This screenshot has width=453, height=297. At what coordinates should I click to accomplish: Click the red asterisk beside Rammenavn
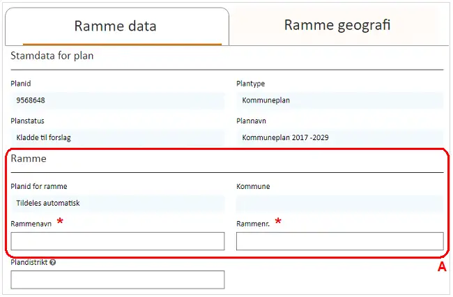click(x=61, y=222)
